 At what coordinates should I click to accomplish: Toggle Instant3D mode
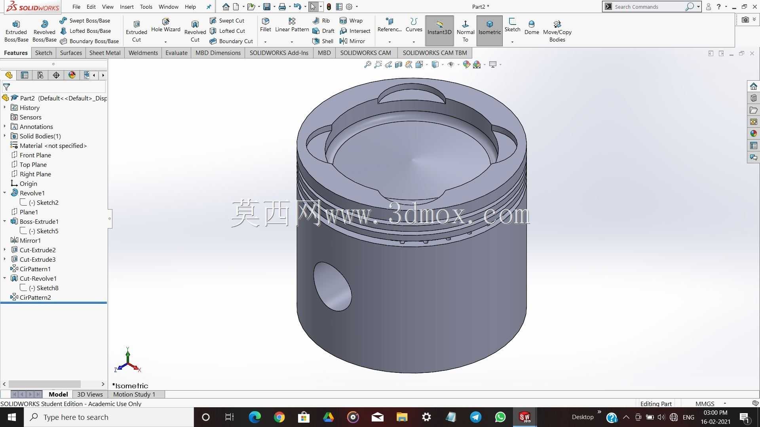(x=439, y=31)
